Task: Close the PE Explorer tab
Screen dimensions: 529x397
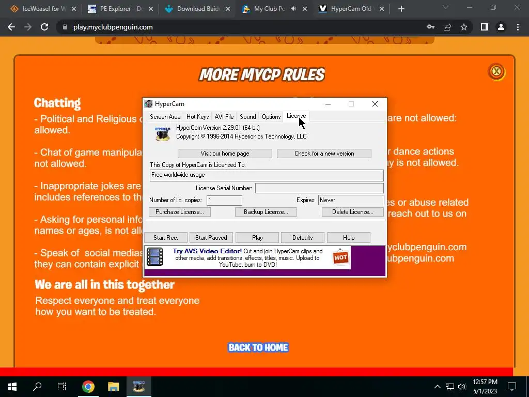Action: 151,9
